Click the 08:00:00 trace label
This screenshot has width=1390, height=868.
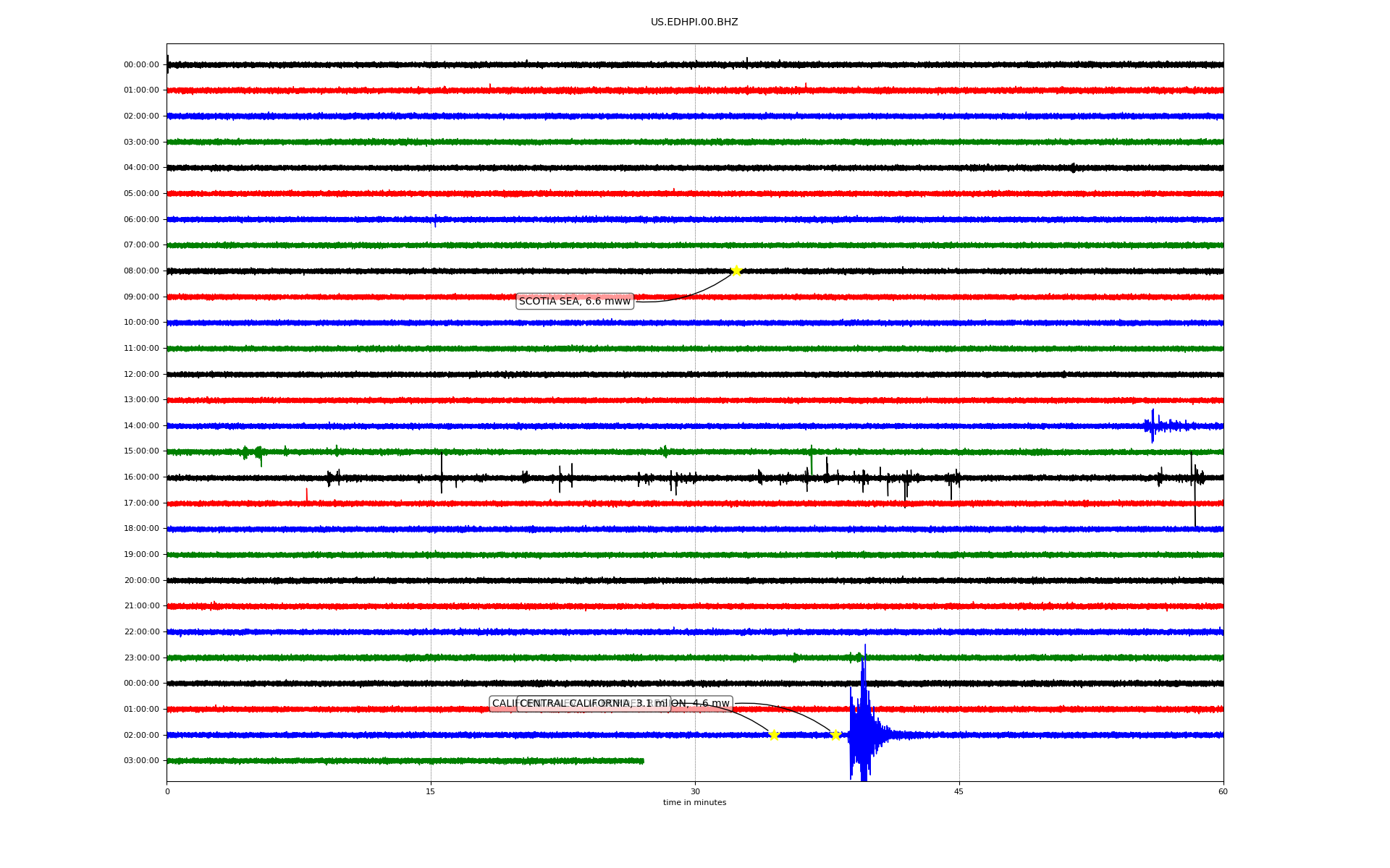[x=141, y=271]
